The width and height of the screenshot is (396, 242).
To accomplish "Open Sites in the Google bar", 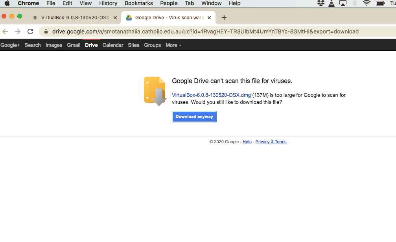I will click(134, 45).
